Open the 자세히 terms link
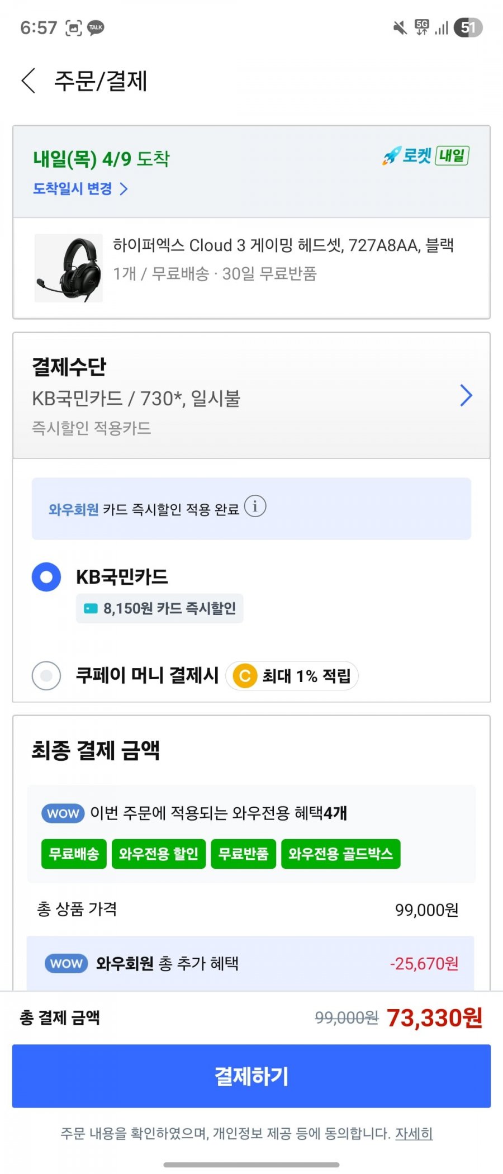The image size is (503, 1174). pos(414,1134)
